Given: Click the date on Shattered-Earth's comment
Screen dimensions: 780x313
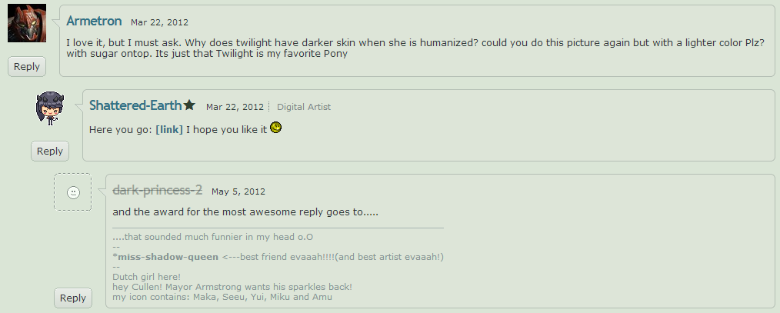Looking at the screenshot, I should [235, 107].
